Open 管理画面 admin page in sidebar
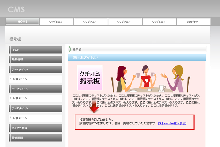220x147 pixels. [35, 138]
